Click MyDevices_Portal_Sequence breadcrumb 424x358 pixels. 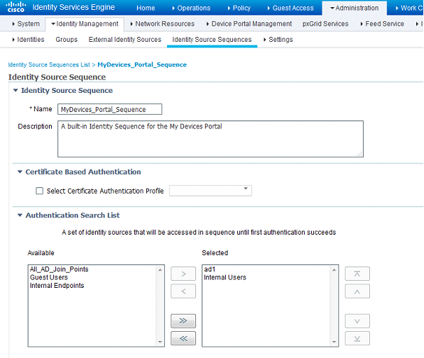point(142,65)
